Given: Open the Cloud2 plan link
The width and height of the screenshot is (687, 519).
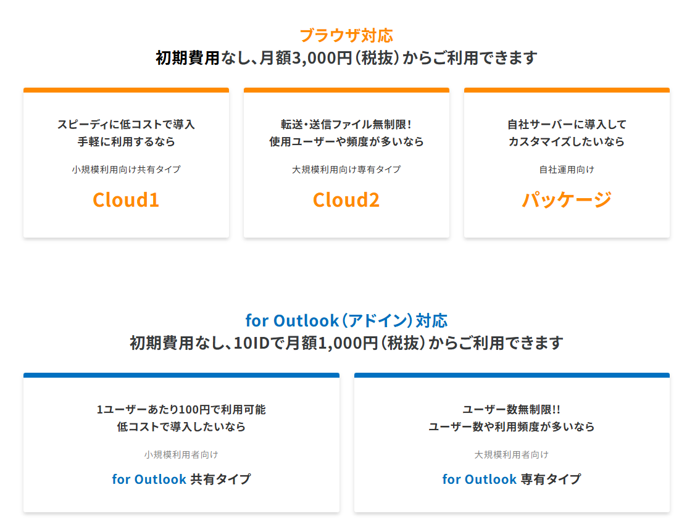Looking at the screenshot, I should click(x=346, y=199).
